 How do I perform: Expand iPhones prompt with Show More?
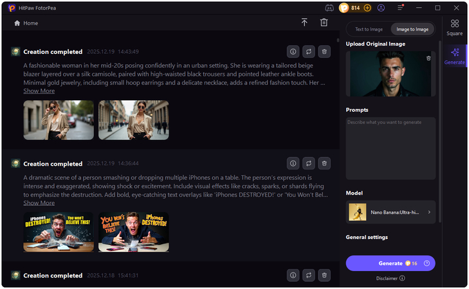pyautogui.click(x=39, y=203)
